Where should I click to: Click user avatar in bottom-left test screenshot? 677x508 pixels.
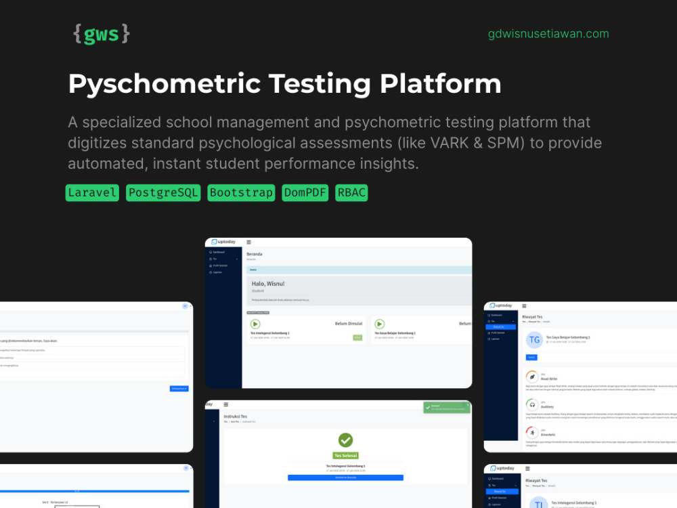[x=185, y=468]
